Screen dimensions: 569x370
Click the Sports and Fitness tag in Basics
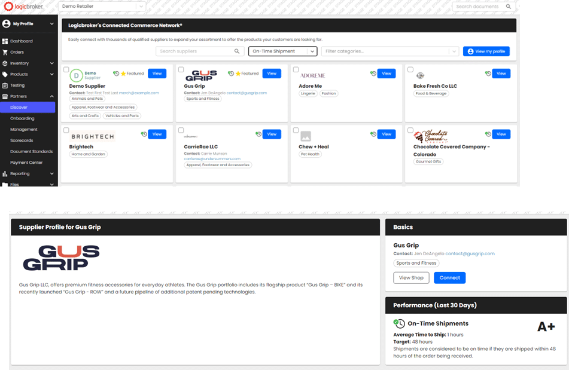(x=416, y=263)
